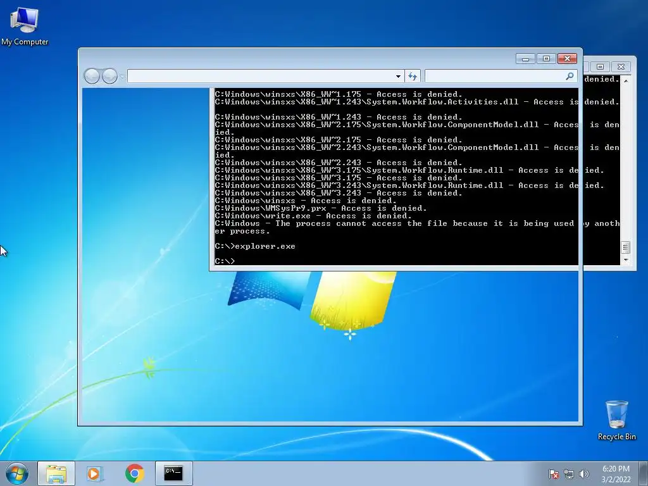Show the clock and date panel
This screenshot has height=486, width=648.
point(616,474)
